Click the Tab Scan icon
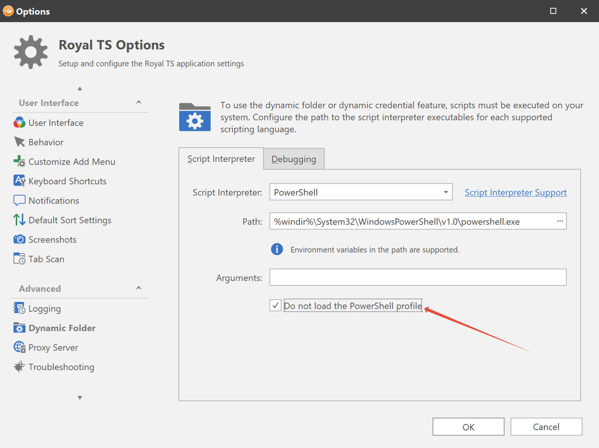 pyautogui.click(x=19, y=259)
